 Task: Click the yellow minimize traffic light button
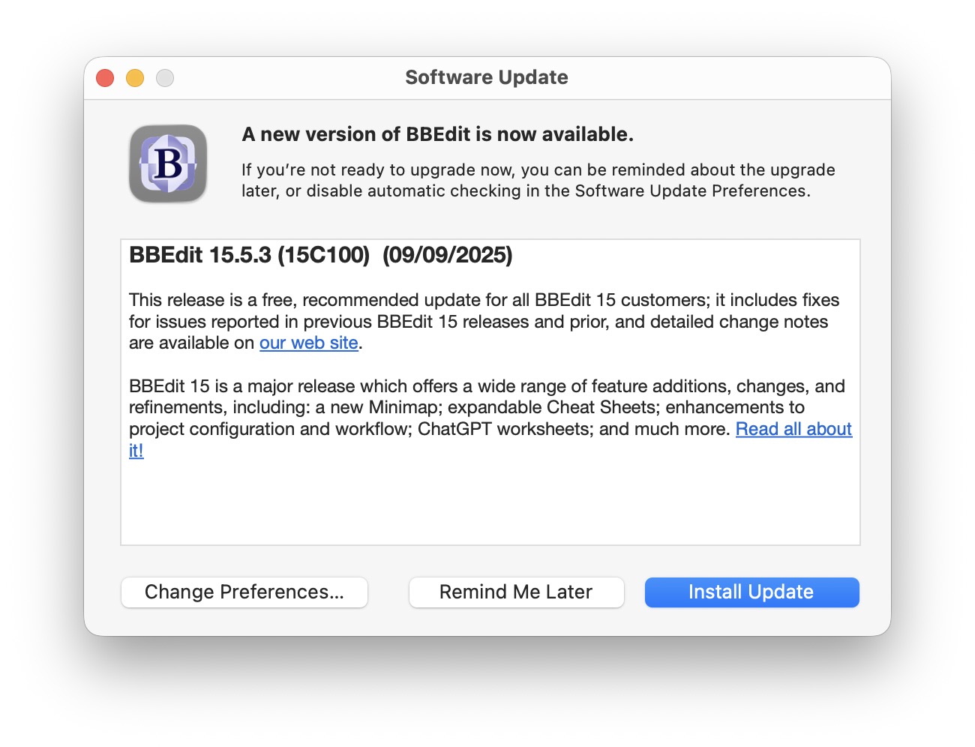point(135,77)
